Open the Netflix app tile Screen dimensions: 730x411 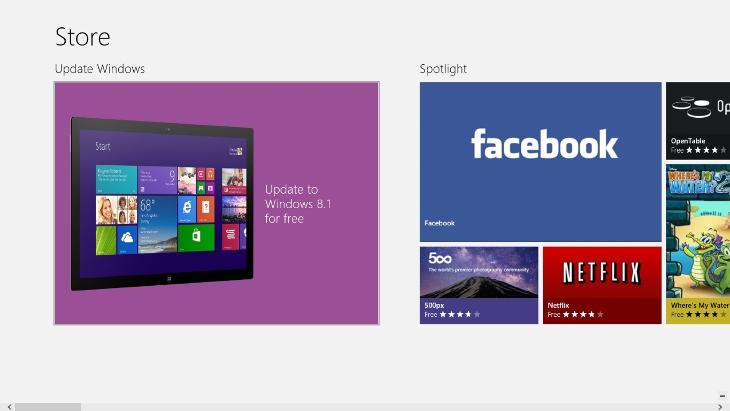coord(602,285)
